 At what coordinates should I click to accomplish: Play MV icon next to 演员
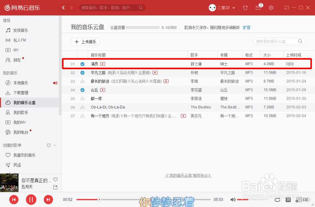(103, 64)
